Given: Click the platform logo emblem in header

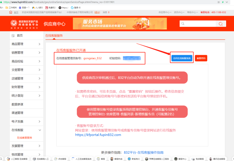Looking at the screenshot, I should coord(14,23).
